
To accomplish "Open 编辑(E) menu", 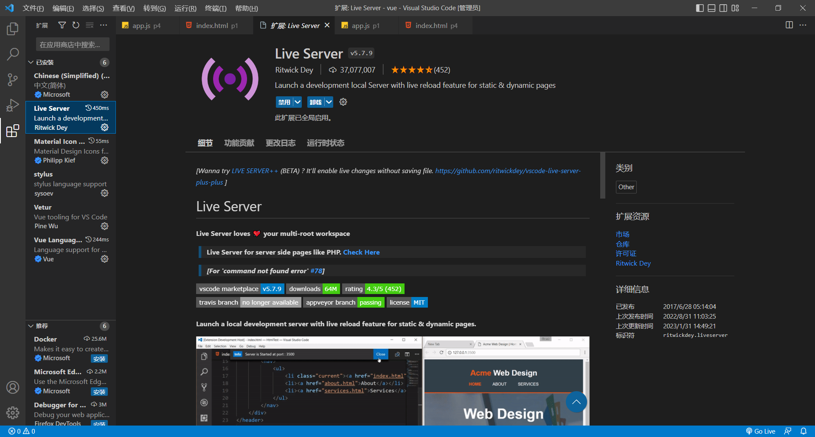I will (x=63, y=8).
